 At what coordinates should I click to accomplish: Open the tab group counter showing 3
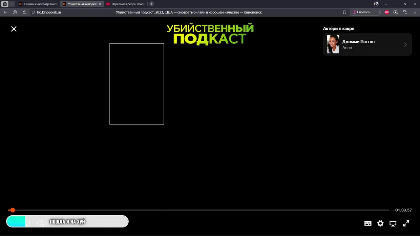pos(5,4)
